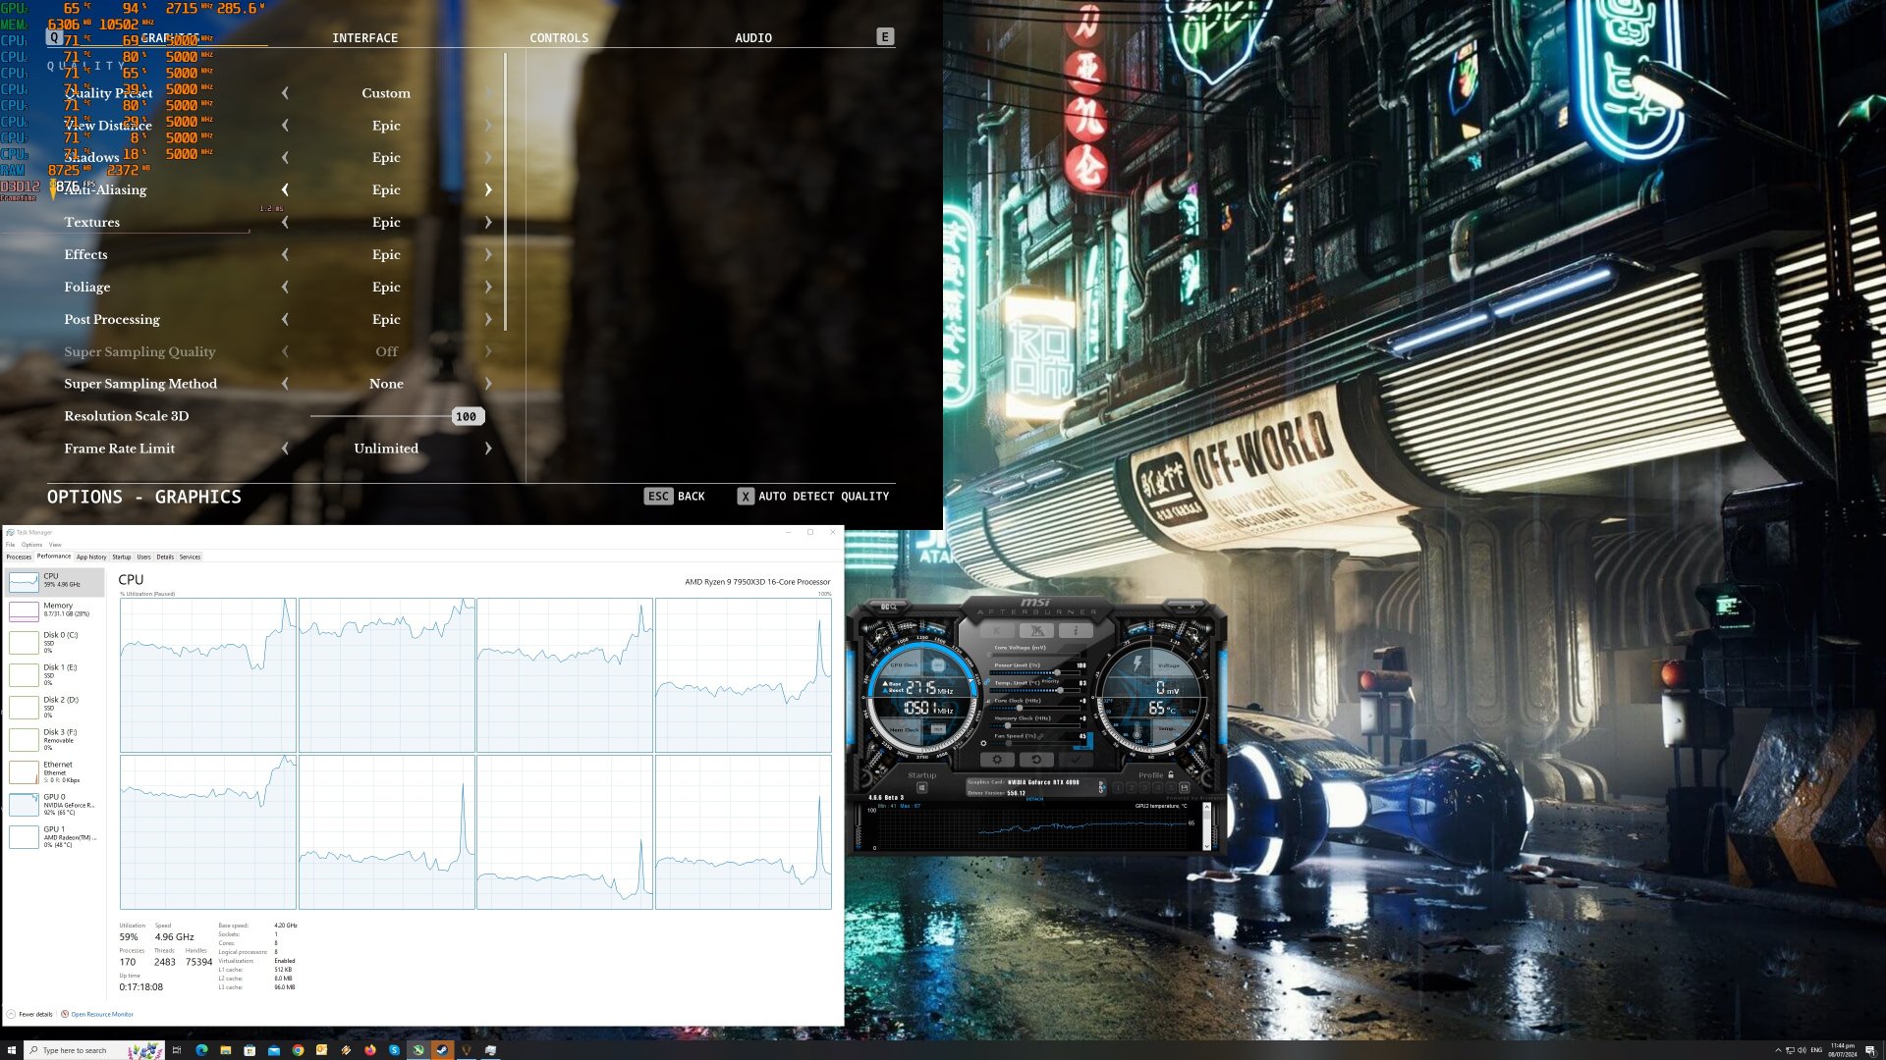This screenshot has width=1886, height=1060.
Task: Click the GPU 0 NVIDIA GeForce entry
Action: coord(58,804)
